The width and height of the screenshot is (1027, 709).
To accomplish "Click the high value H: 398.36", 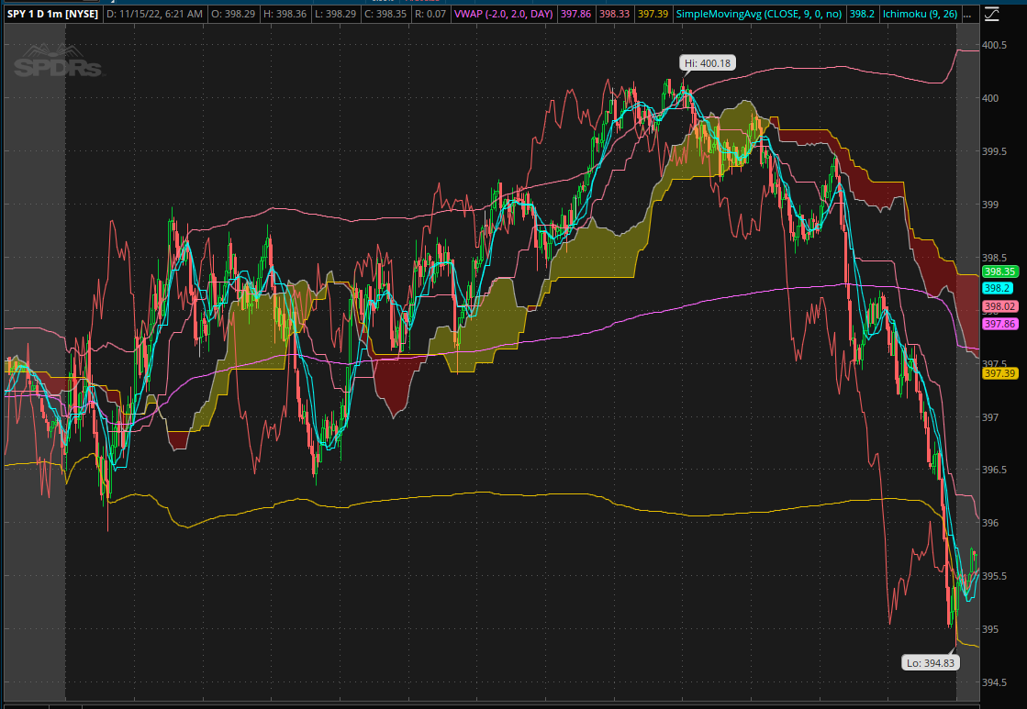I will pos(285,14).
